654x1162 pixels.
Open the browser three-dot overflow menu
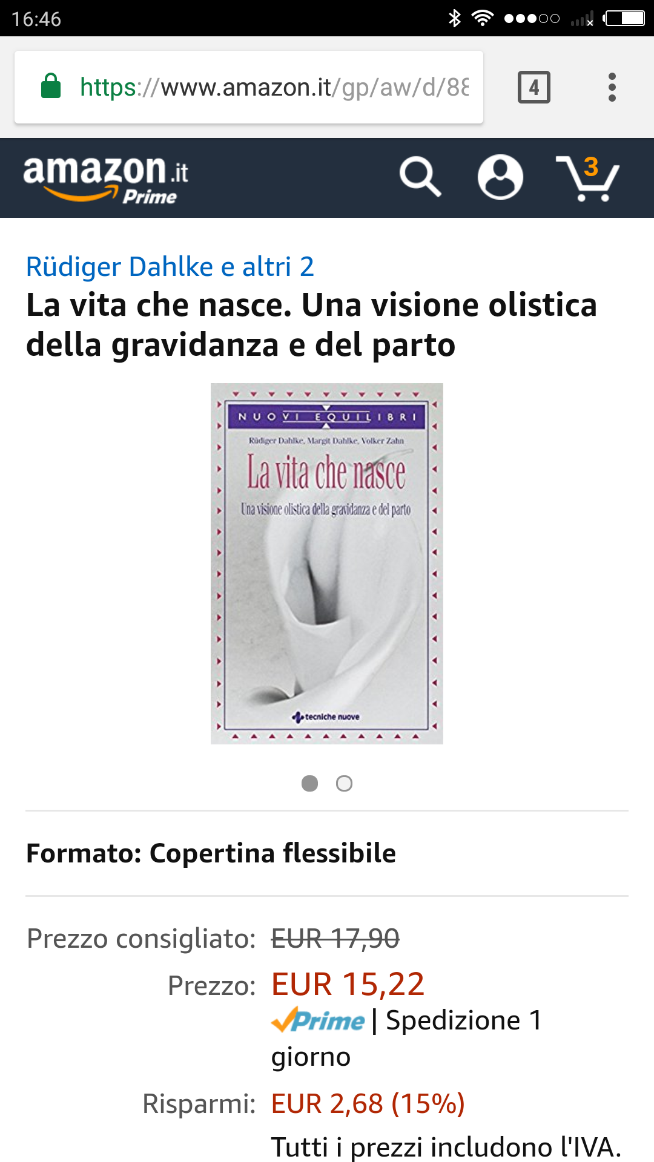pyautogui.click(x=612, y=87)
